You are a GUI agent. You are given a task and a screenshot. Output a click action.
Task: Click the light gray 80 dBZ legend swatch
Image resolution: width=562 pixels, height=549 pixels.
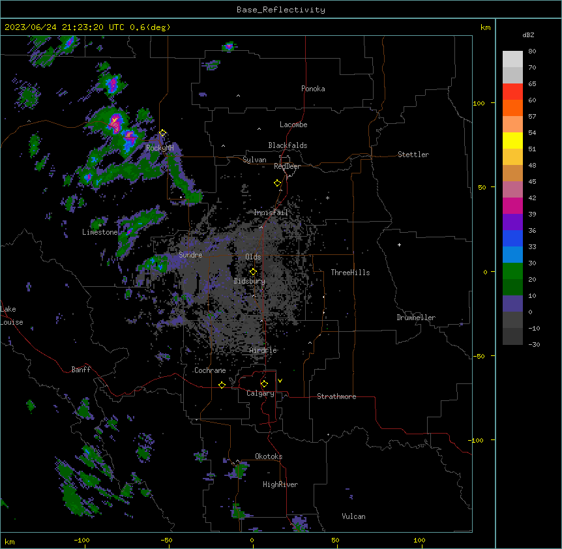point(512,59)
